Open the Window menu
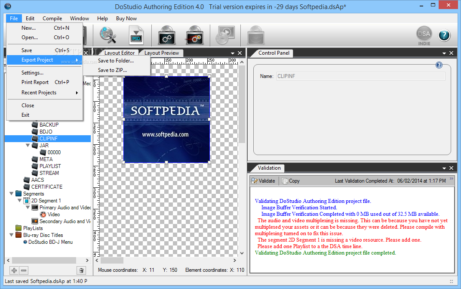Viewport: 461px width, 289px height. pos(80,18)
